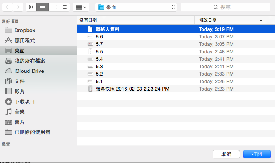This screenshot has height=163, width=275.
Task: Switch to column view
Action: tap(54, 7)
